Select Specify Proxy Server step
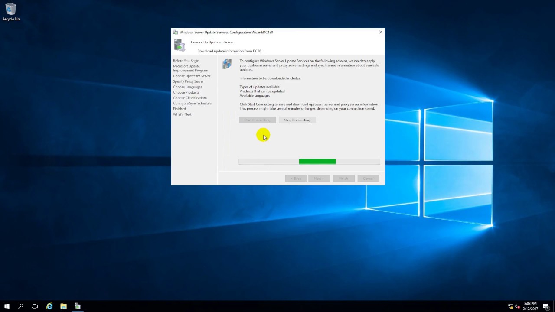The height and width of the screenshot is (312, 555). [188, 81]
